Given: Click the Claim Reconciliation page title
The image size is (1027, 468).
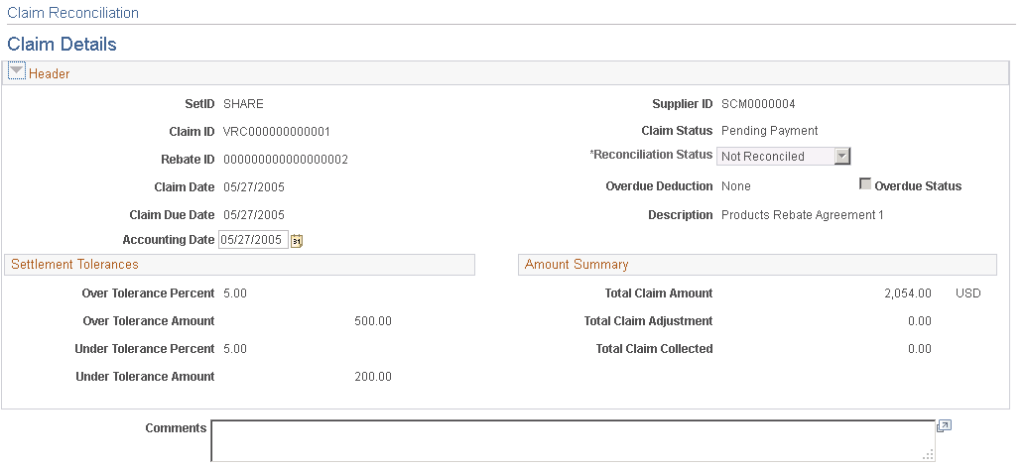Looking at the screenshot, I should (x=72, y=13).
